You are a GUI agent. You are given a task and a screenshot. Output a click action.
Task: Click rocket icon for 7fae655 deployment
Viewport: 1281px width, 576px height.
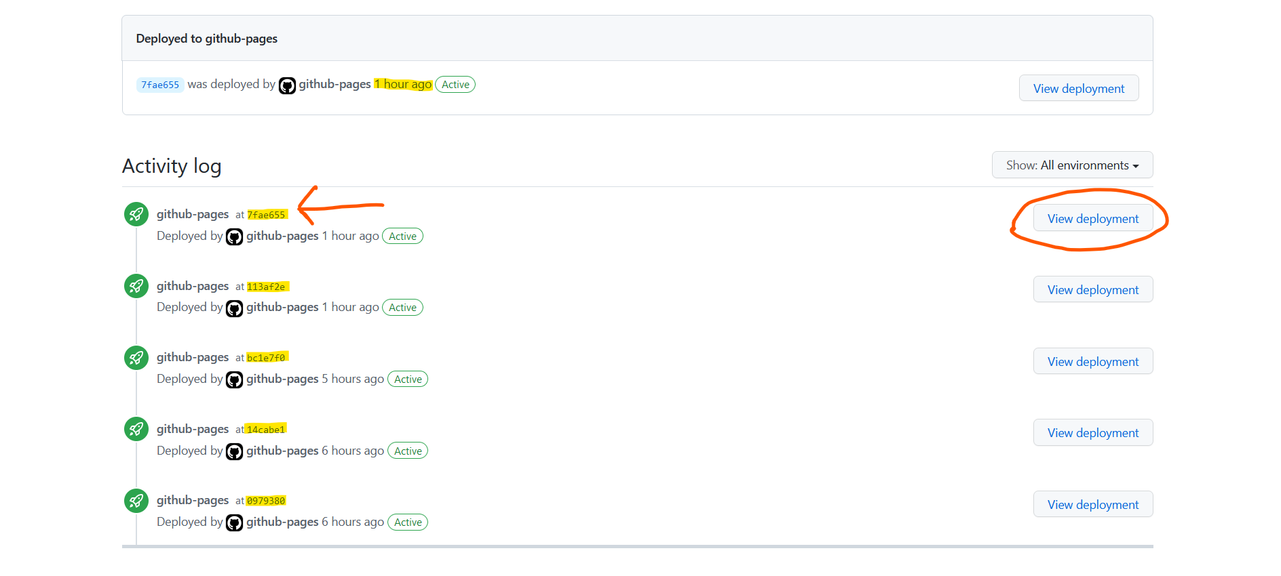click(136, 214)
